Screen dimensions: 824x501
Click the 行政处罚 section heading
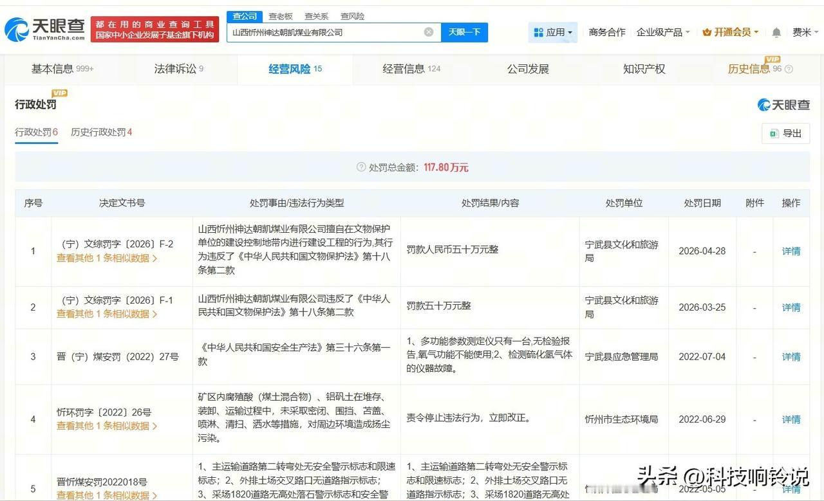(x=36, y=105)
